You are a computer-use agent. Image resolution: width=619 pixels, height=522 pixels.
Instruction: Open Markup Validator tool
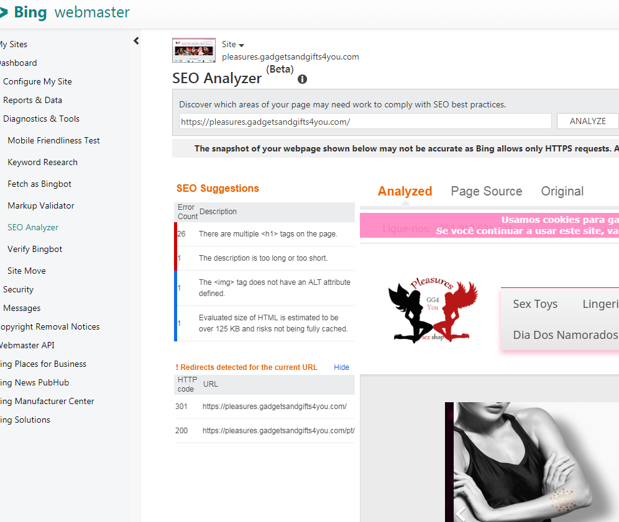coord(41,205)
